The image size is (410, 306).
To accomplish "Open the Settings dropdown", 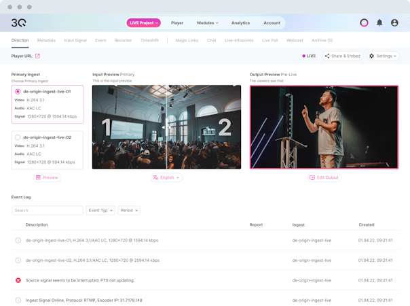I will click(383, 56).
